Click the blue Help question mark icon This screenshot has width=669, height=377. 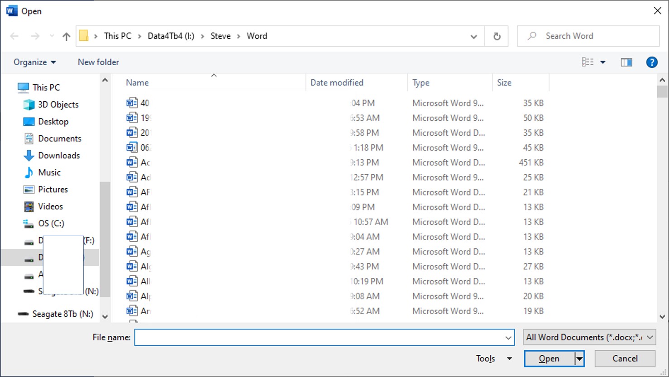(652, 62)
